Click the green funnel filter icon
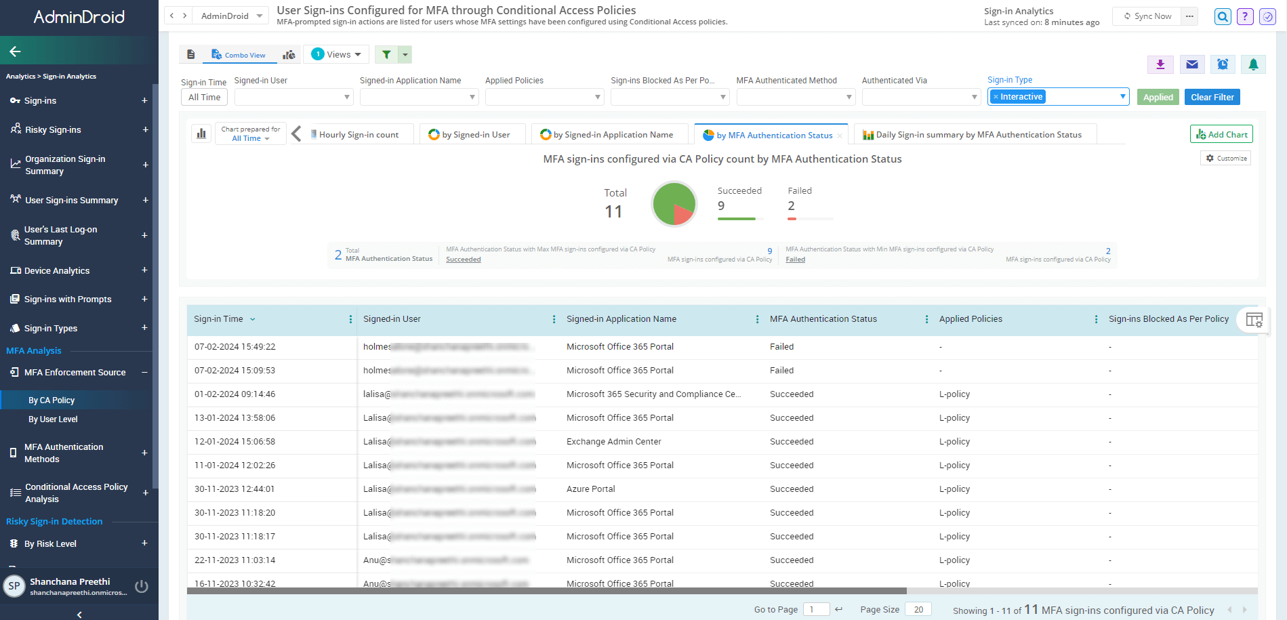The height and width of the screenshot is (620, 1287). [386, 55]
